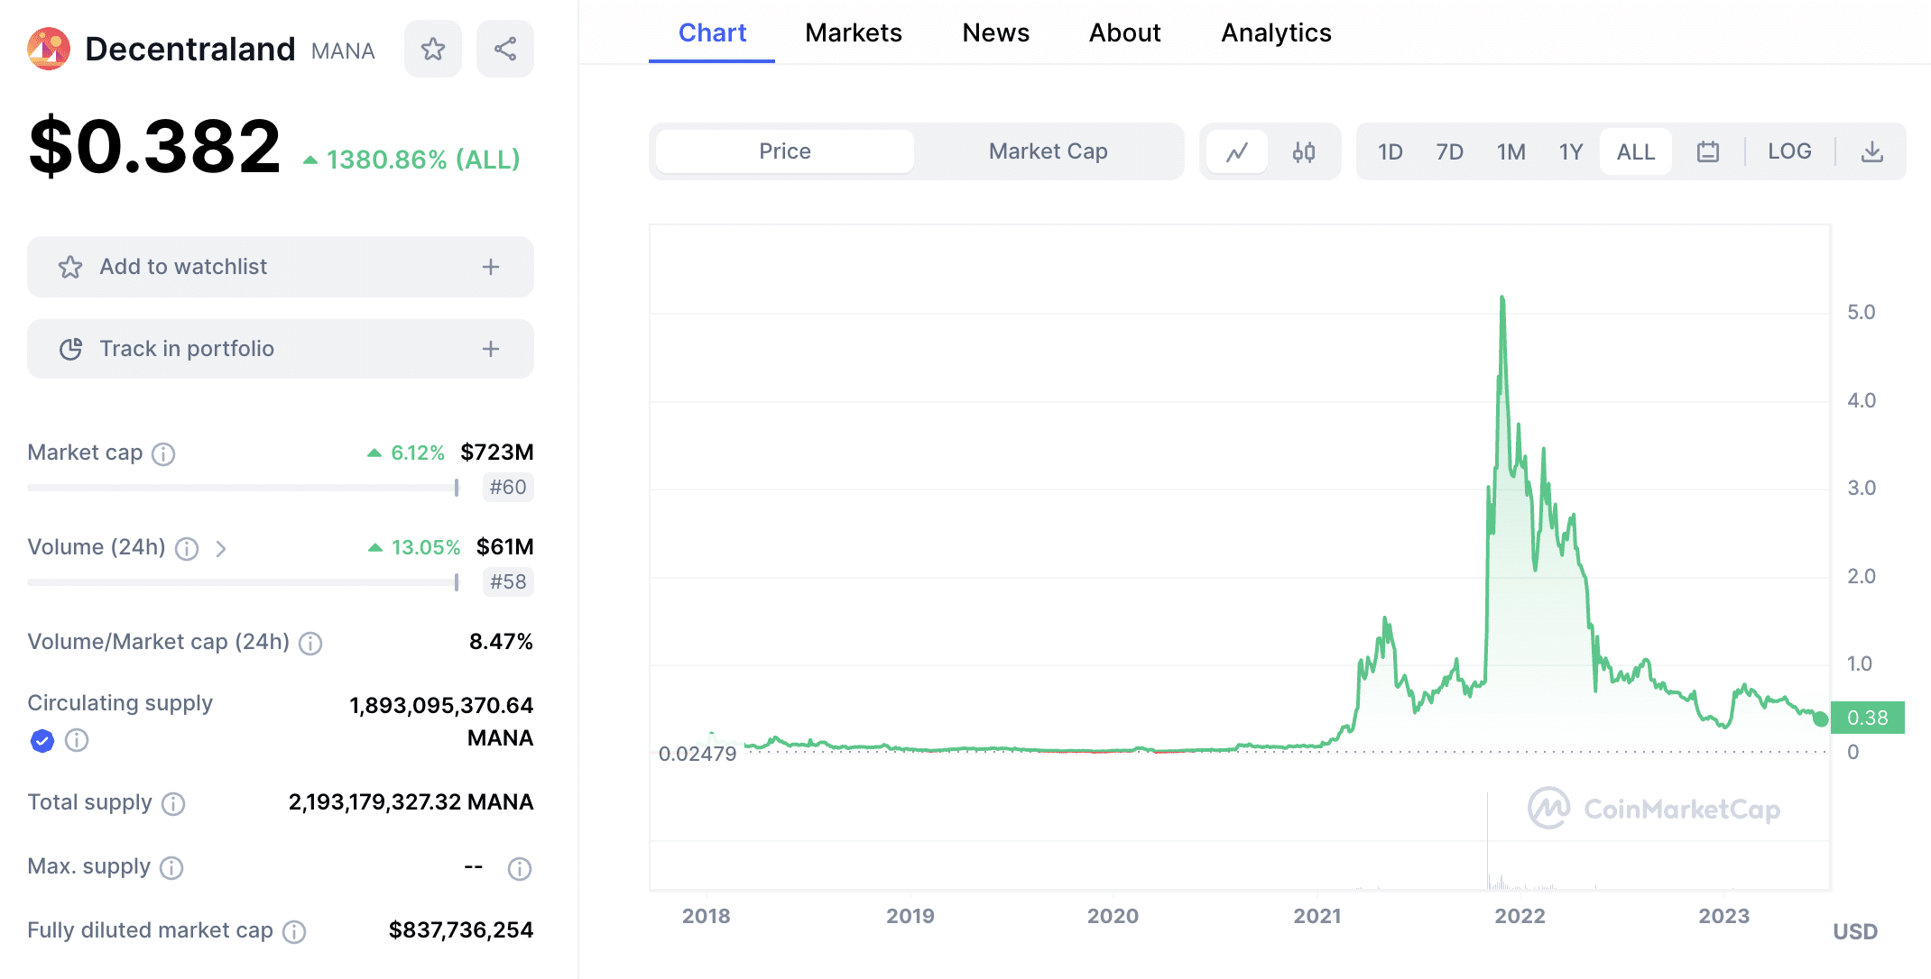The height and width of the screenshot is (979, 1931).
Task: Download chart data icon
Action: [x=1872, y=151]
